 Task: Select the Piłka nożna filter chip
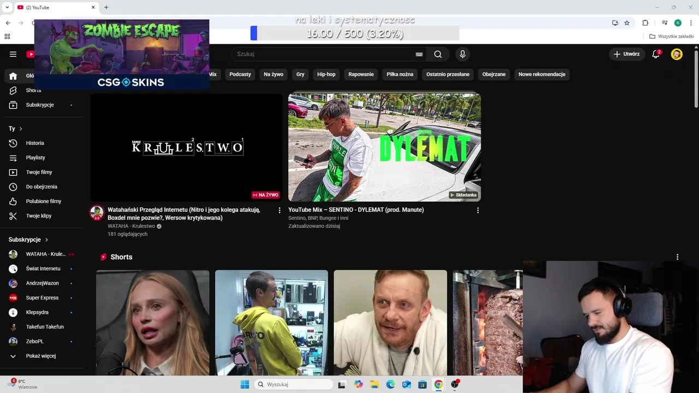(400, 74)
